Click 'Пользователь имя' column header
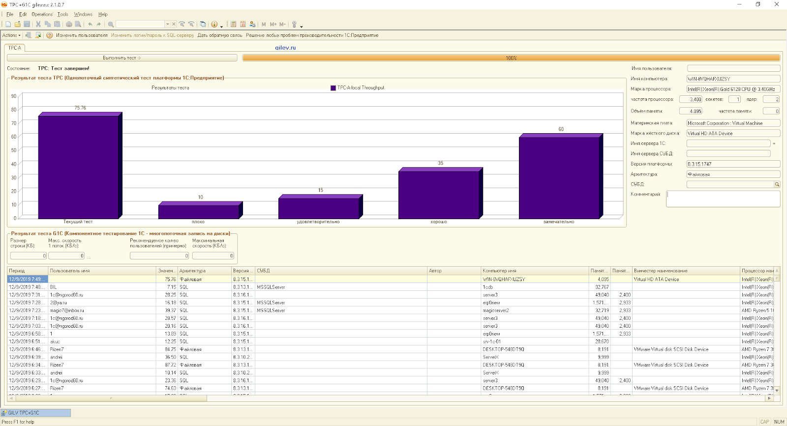Image resolution: width=787 pixels, height=426 pixels. [x=102, y=271]
